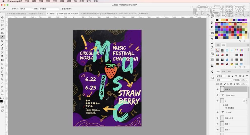This screenshot has width=250, height=135.
Task: Click the lock all layer icon
Action: tap(234, 84)
